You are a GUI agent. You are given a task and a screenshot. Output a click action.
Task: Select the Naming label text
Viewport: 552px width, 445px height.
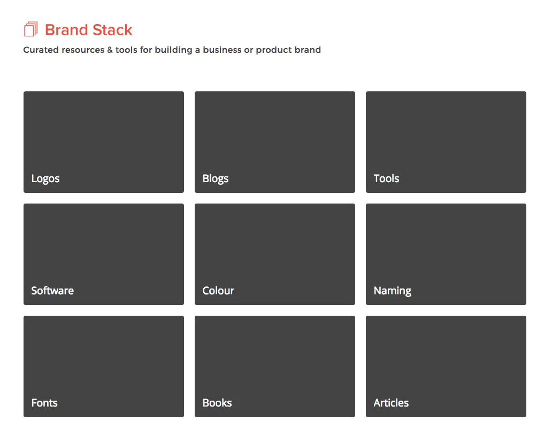coord(392,291)
